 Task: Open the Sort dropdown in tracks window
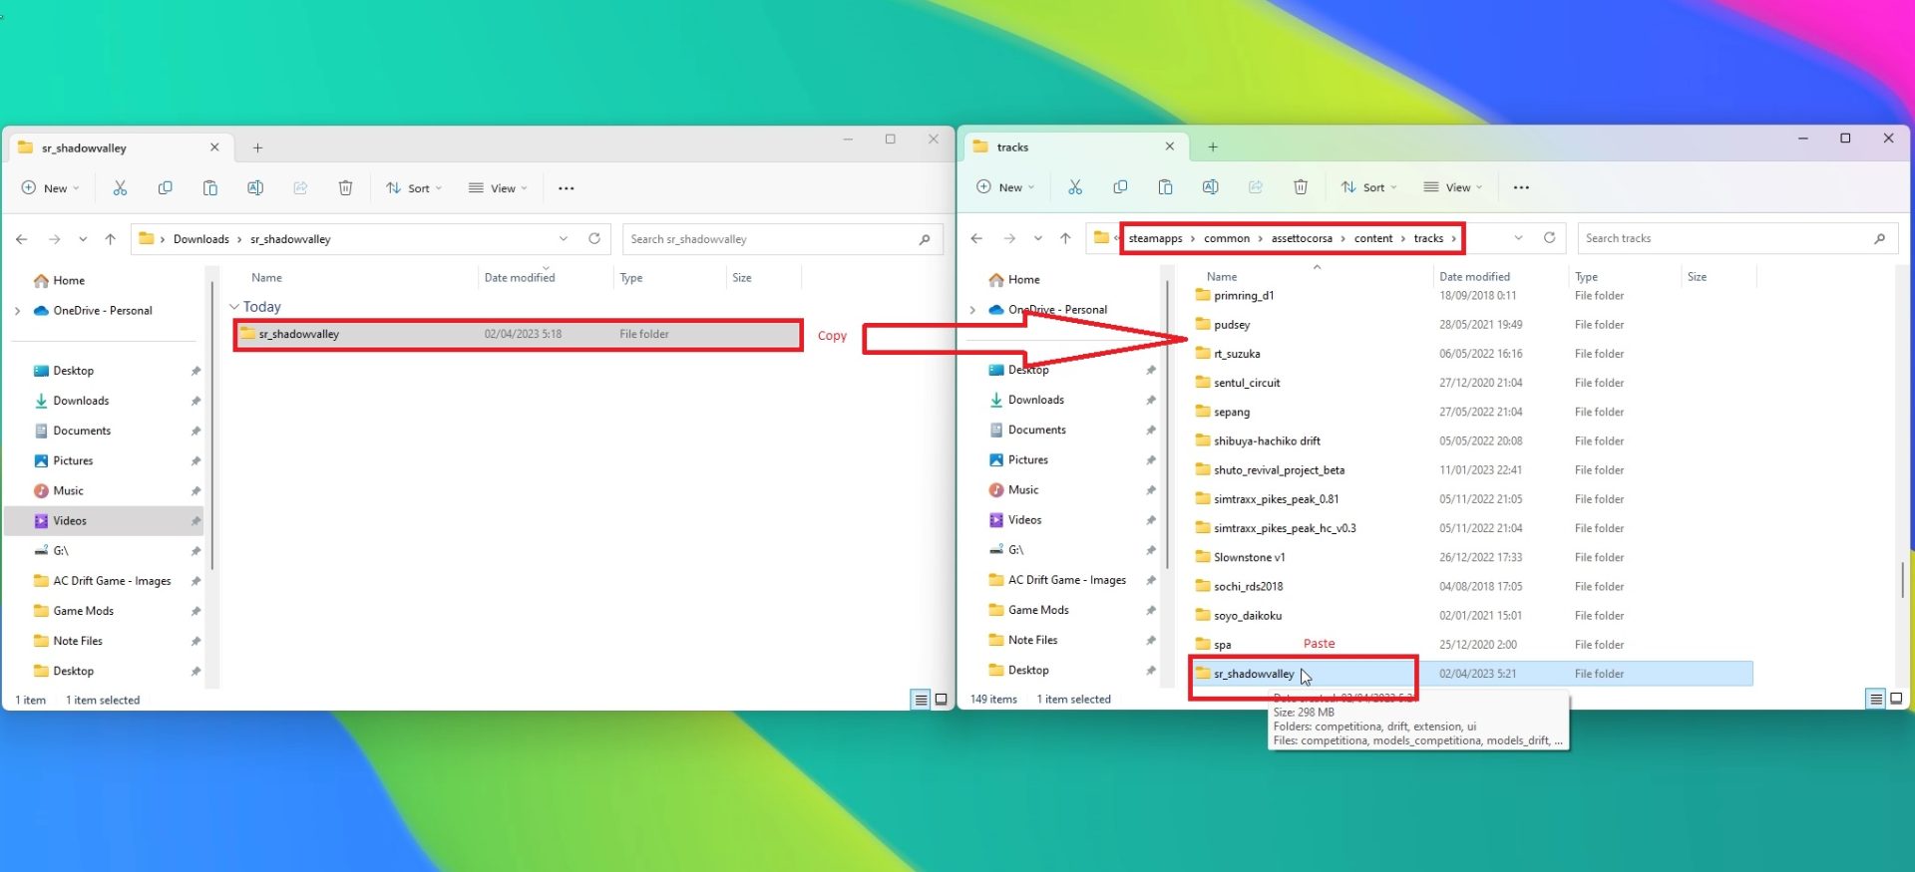[x=1368, y=187]
